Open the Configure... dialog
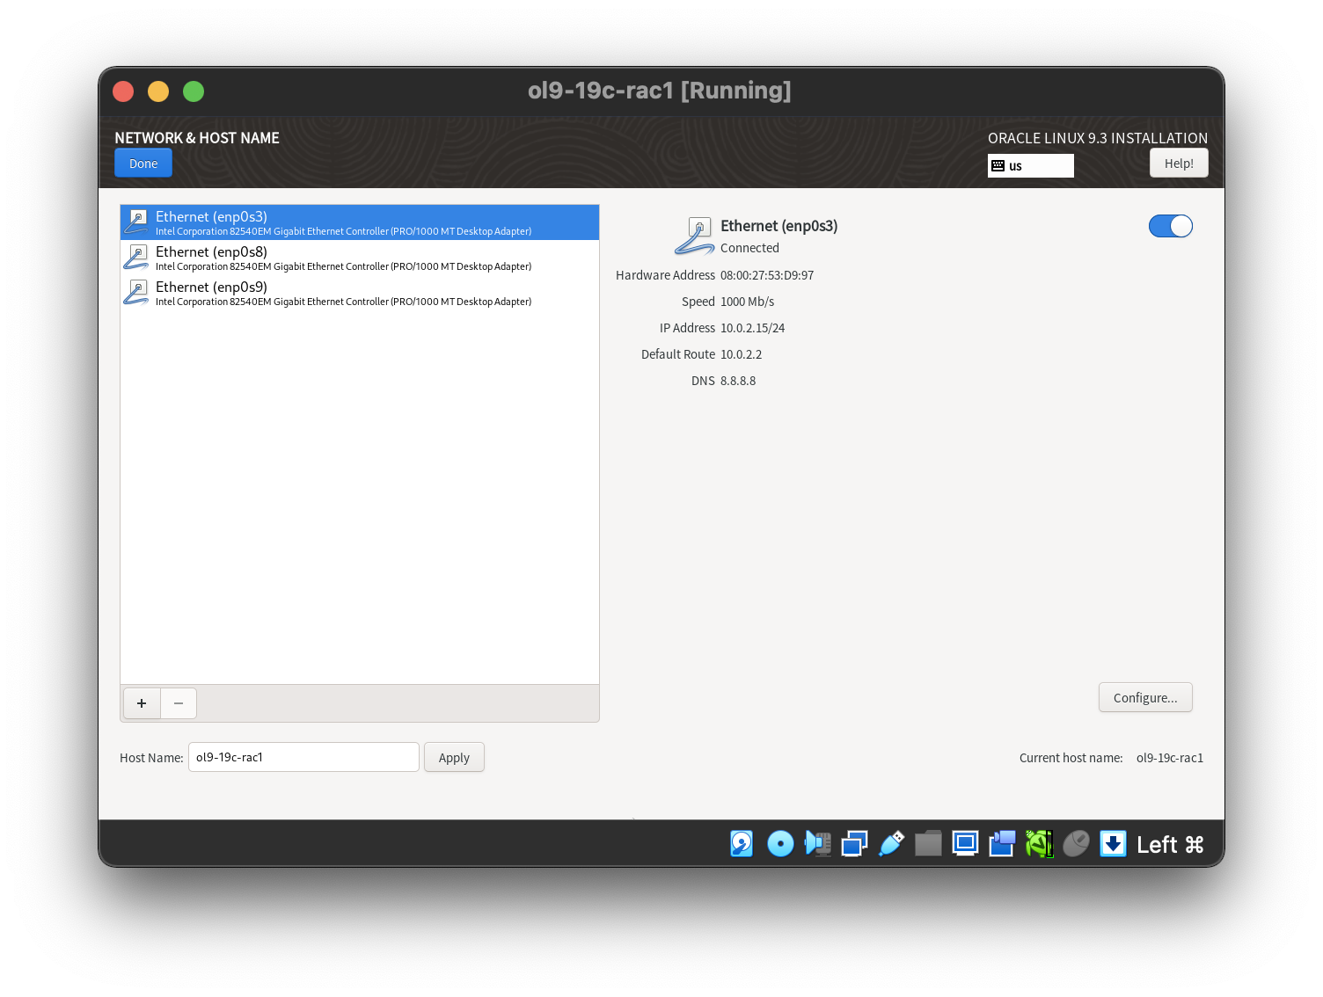 click(x=1145, y=697)
